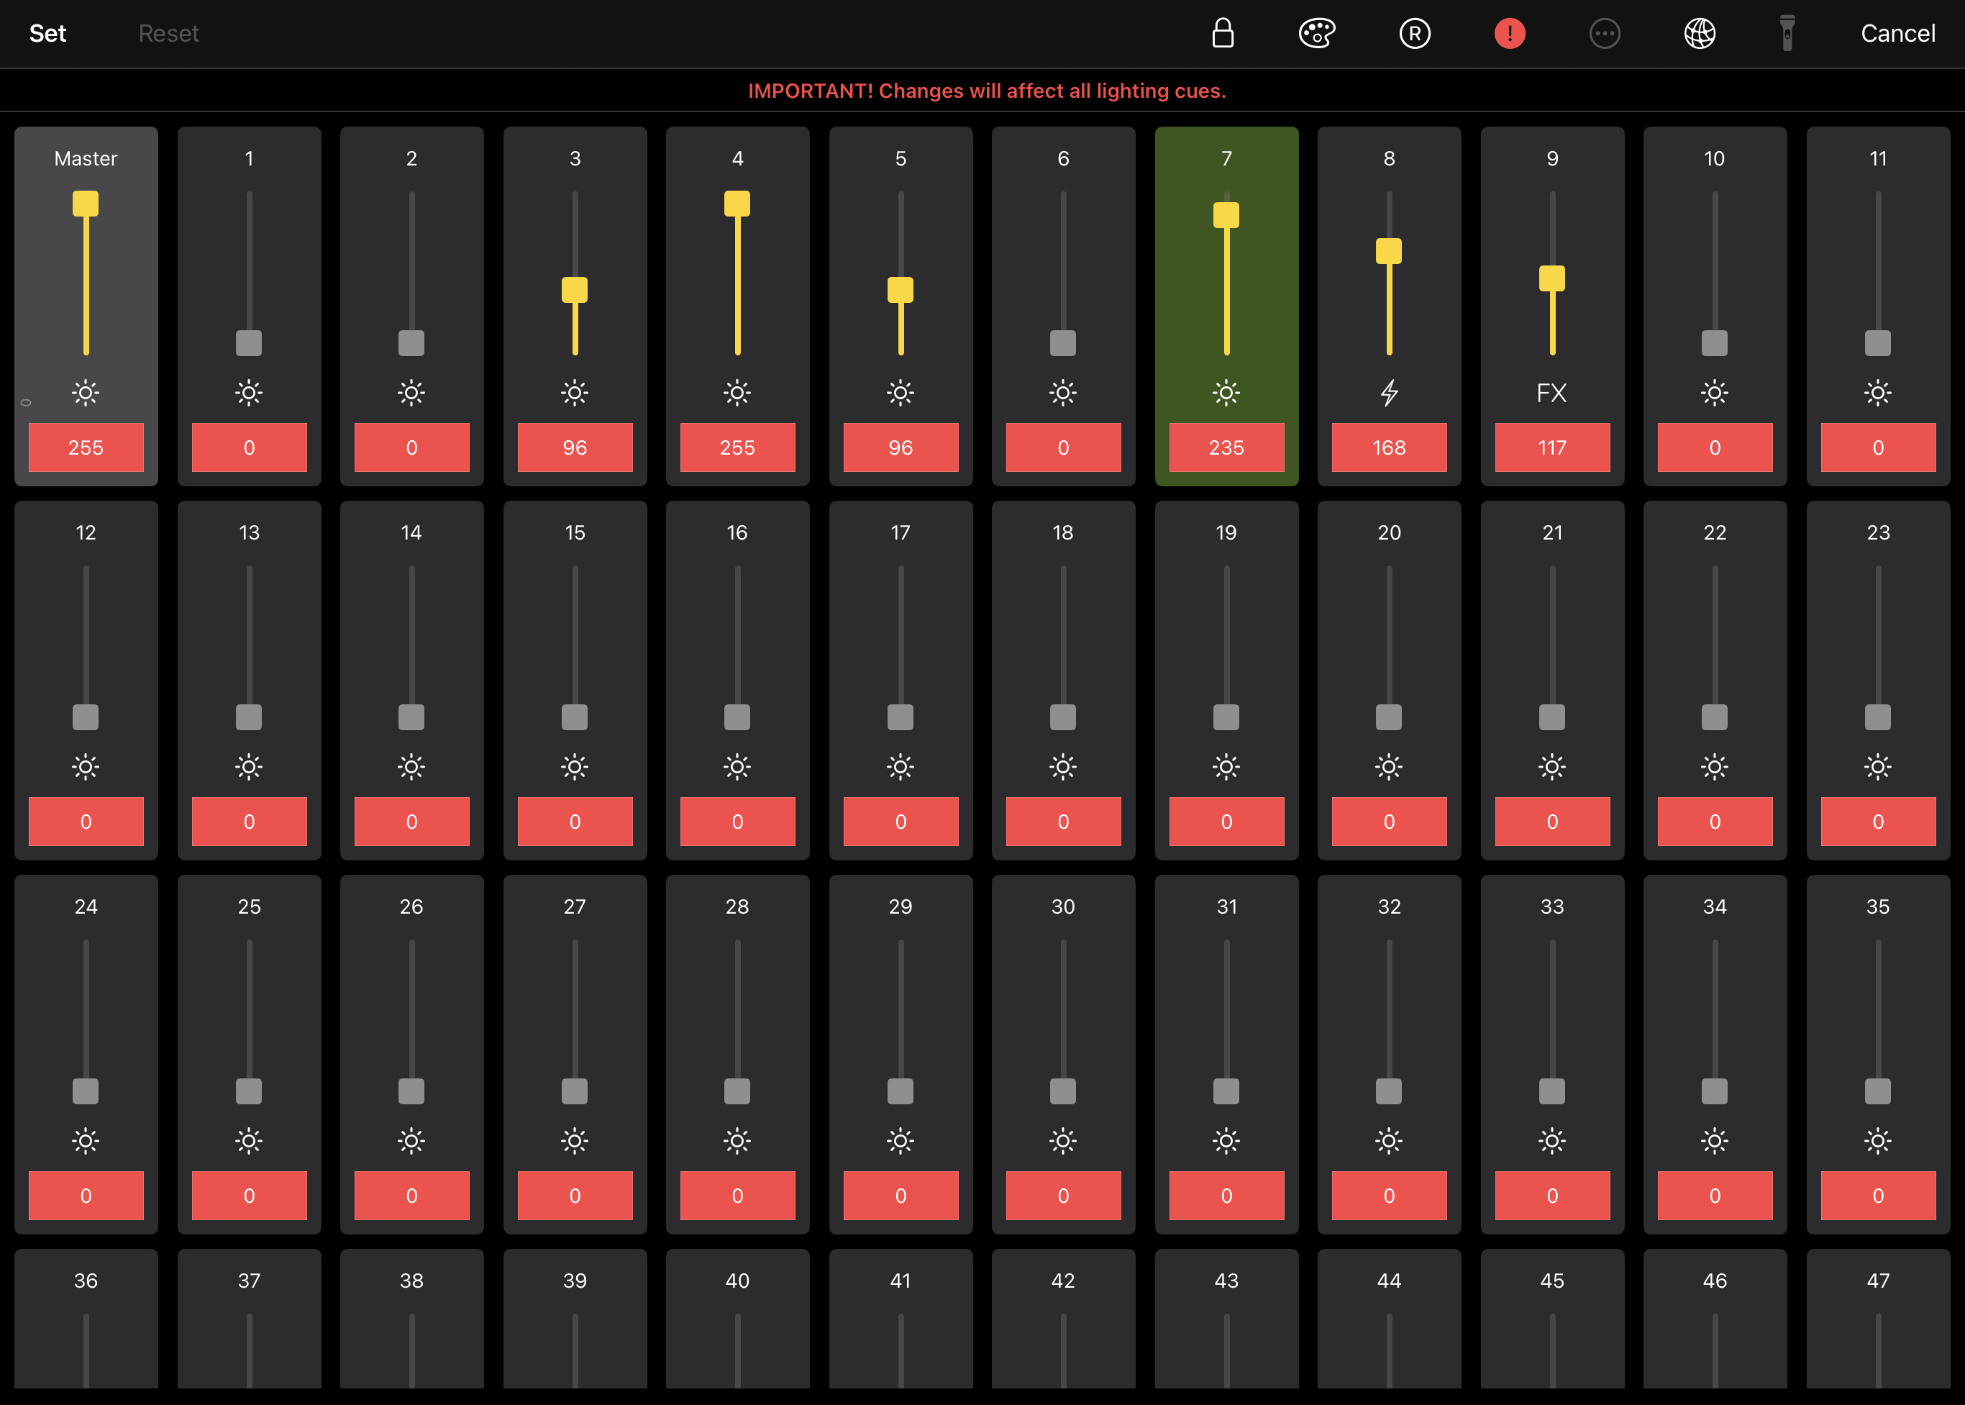Image resolution: width=1965 pixels, height=1405 pixels.
Task: Click the channel 34 value box
Action: tap(1714, 1195)
